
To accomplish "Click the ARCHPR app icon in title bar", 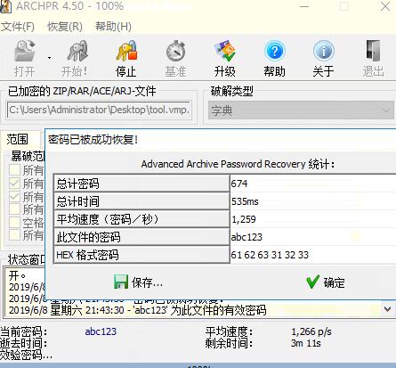I will [5, 6].
